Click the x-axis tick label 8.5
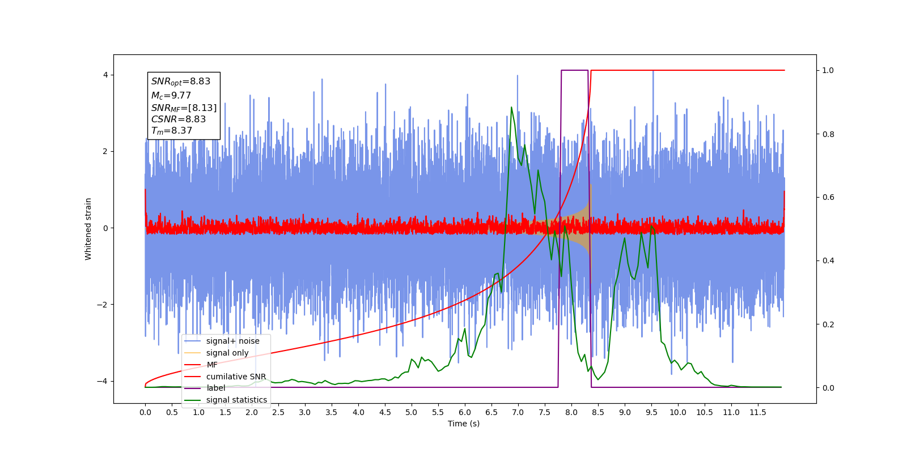 coord(598,412)
